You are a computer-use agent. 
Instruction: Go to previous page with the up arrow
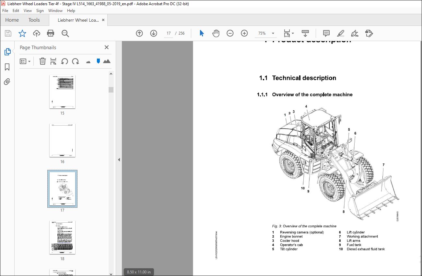139,33
